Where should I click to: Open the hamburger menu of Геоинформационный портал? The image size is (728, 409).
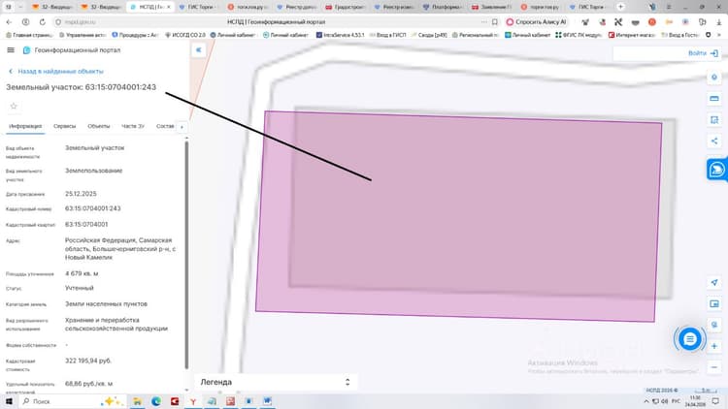(11, 50)
